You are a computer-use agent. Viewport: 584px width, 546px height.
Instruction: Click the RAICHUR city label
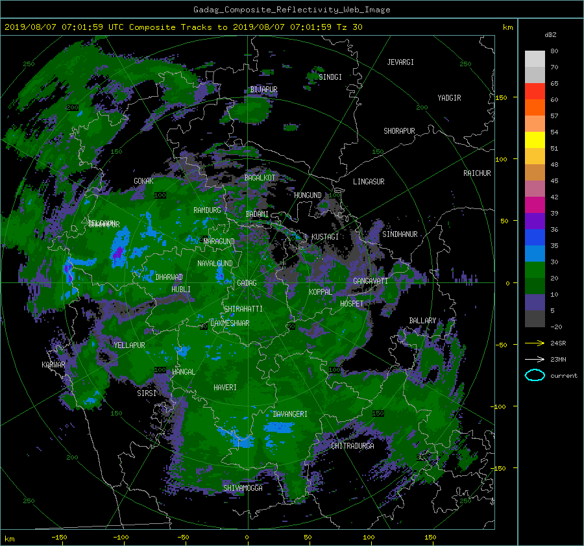(x=477, y=173)
